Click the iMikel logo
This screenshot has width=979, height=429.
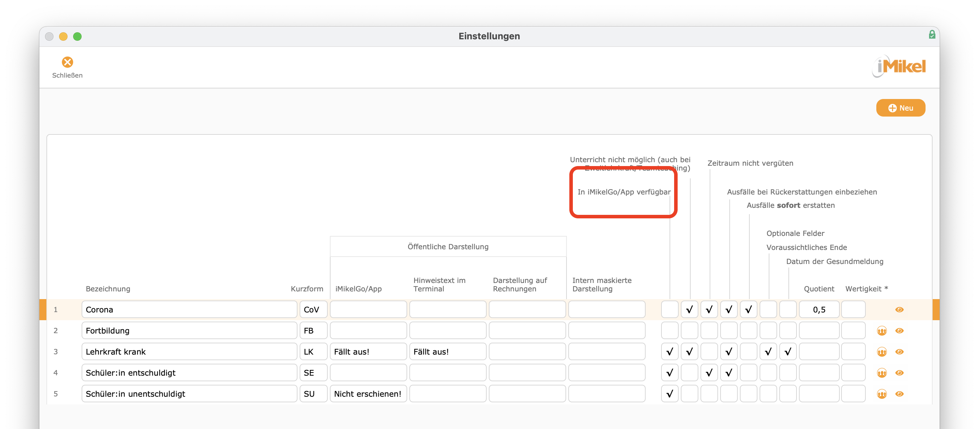point(899,67)
